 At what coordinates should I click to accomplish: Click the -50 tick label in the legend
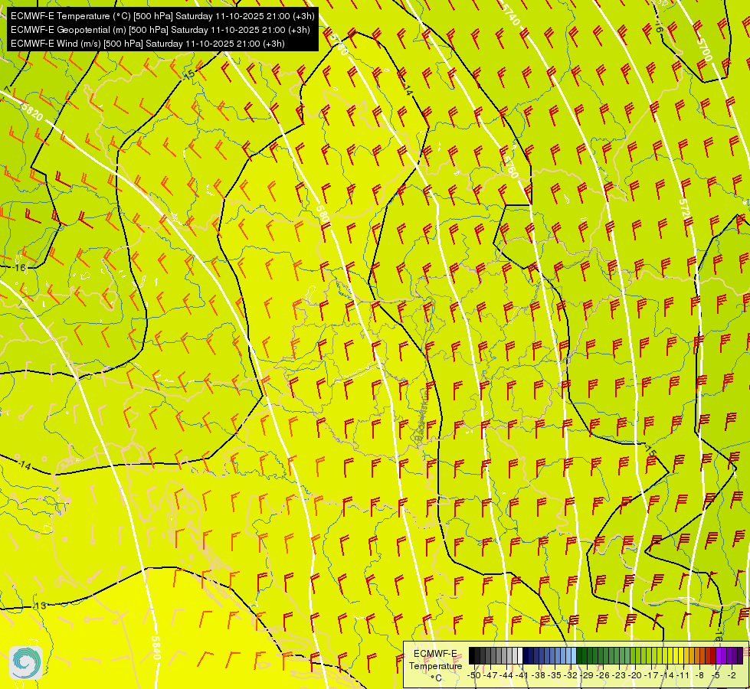[473, 675]
